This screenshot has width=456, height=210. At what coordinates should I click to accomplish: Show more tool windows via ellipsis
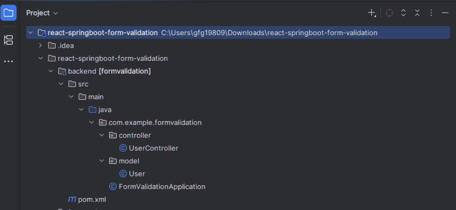[8, 62]
